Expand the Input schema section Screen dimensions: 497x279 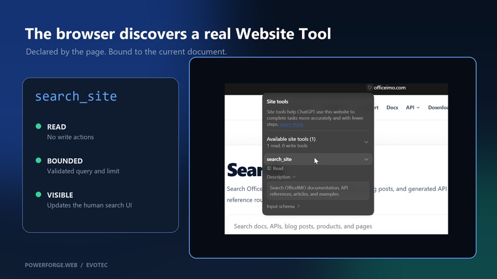(x=283, y=206)
